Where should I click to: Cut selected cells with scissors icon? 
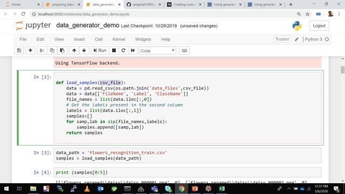(x=42, y=51)
